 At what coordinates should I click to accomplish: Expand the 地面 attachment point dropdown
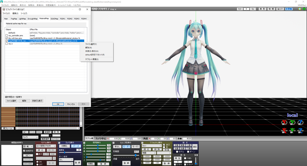(x=149, y=153)
